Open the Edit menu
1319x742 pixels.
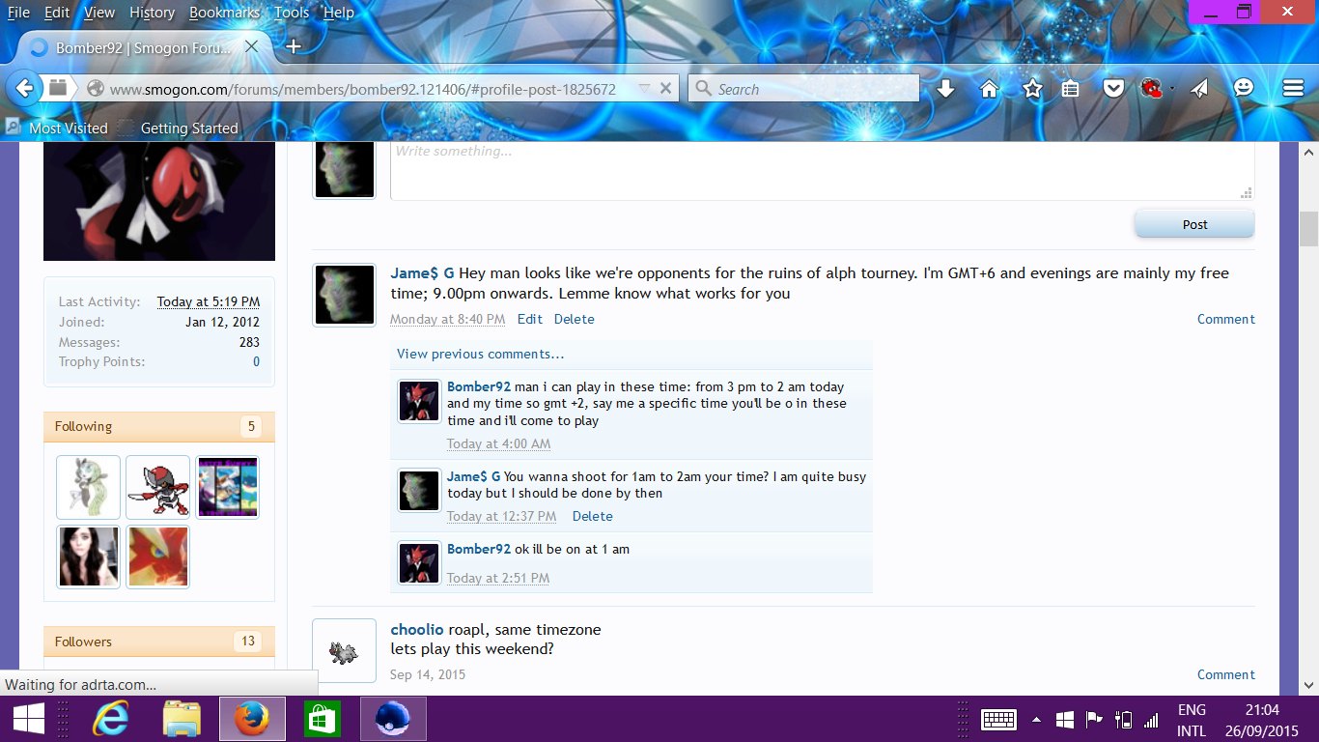point(57,13)
